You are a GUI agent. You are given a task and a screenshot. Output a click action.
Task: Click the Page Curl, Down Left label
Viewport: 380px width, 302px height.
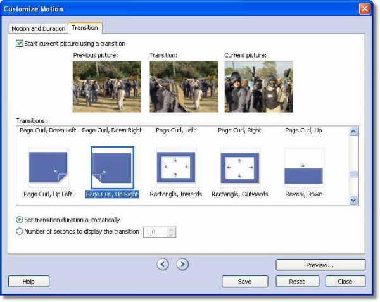48,130
